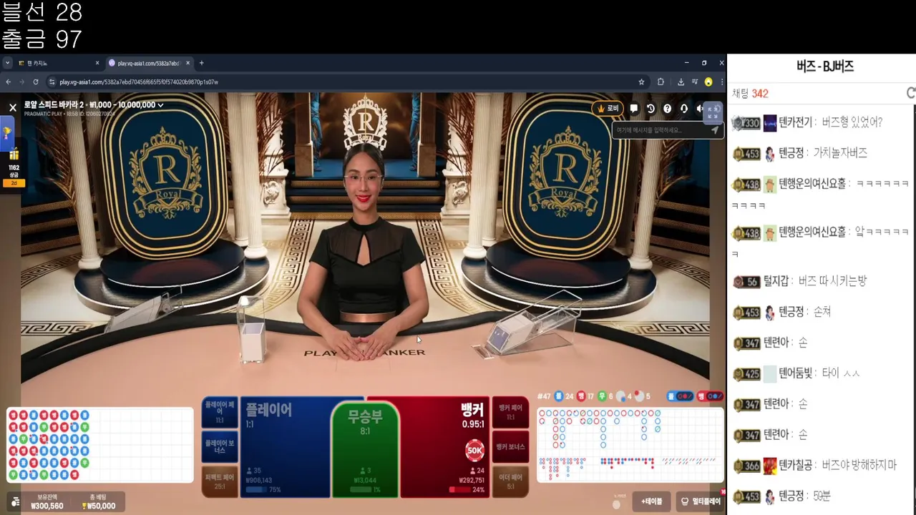Open browser media control icon

click(x=694, y=82)
